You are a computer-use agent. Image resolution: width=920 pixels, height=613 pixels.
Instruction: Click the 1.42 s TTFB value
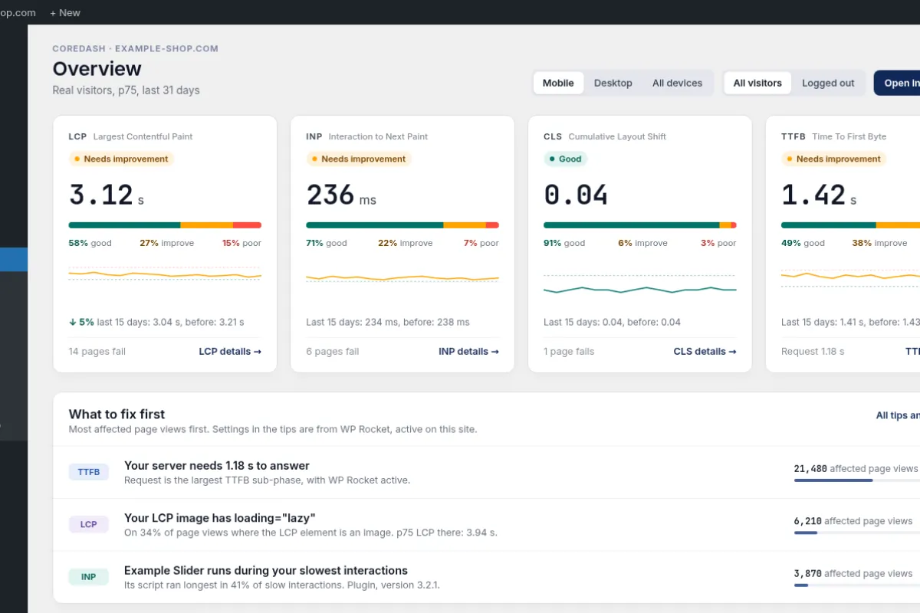click(x=819, y=195)
